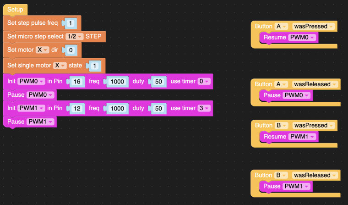Open the Set motor X dropdown
This screenshot has height=205, width=348.
coord(43,50)
